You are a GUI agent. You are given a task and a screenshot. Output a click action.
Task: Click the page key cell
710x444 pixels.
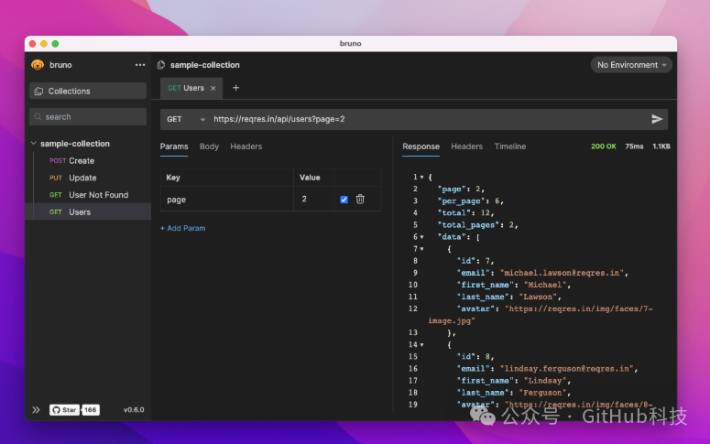pyautogui.click(x=227, y=200)
